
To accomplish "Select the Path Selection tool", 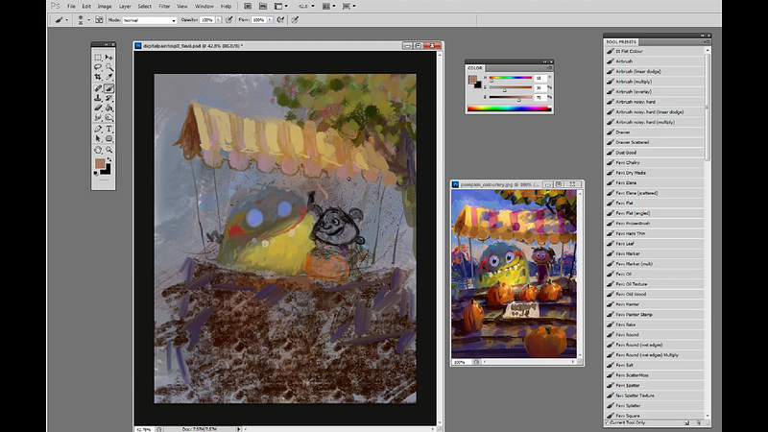I will tap(98, 138).
